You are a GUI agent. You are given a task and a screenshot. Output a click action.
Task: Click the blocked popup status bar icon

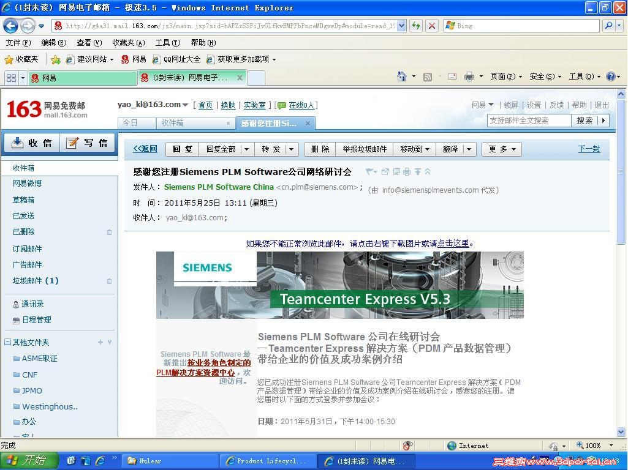coord(407,446)
